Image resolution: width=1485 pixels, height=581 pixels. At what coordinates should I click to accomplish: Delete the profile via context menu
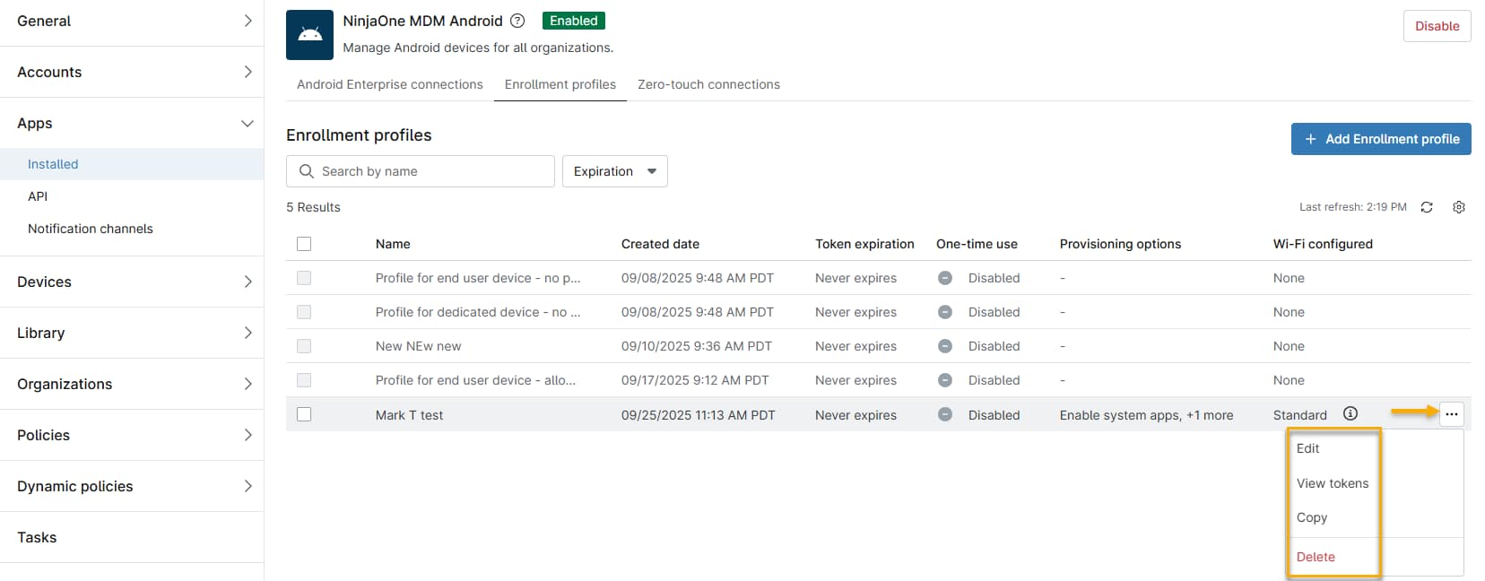[1316, 557]
